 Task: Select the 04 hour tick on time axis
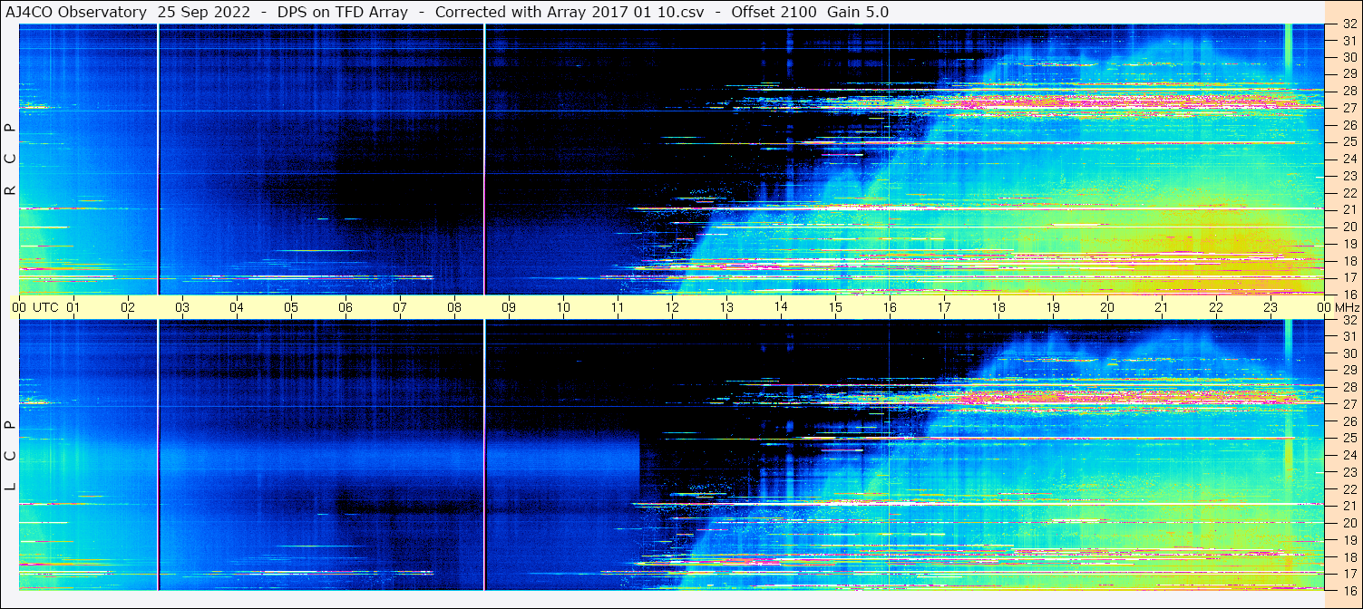(237, 307)
